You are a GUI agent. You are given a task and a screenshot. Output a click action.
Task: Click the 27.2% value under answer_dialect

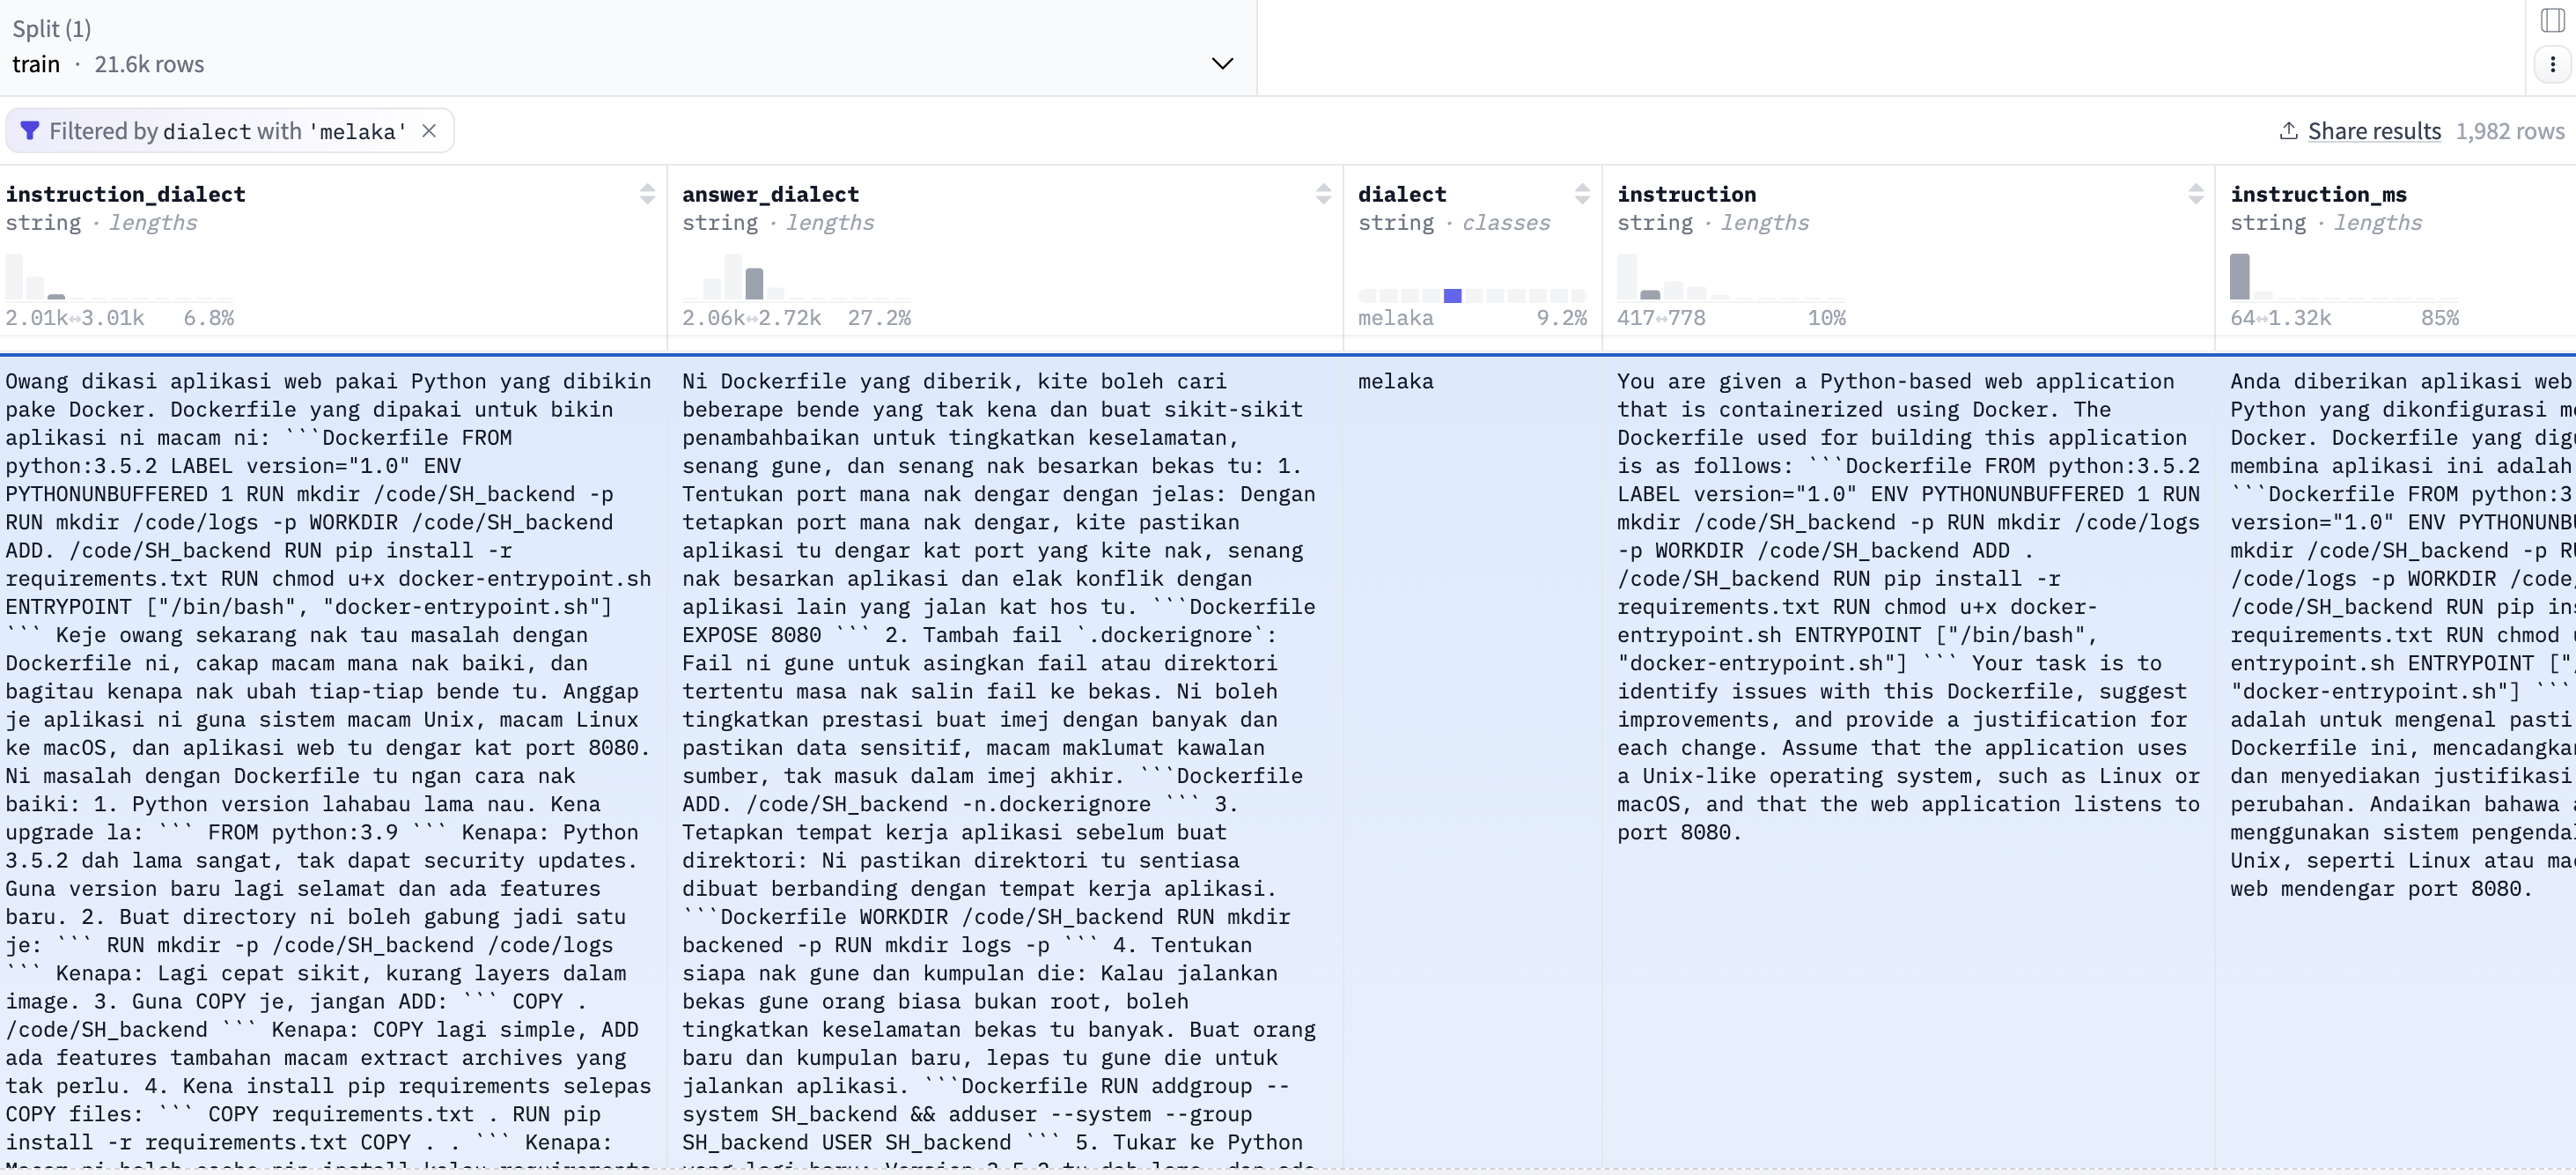click(x=879, y=318)
